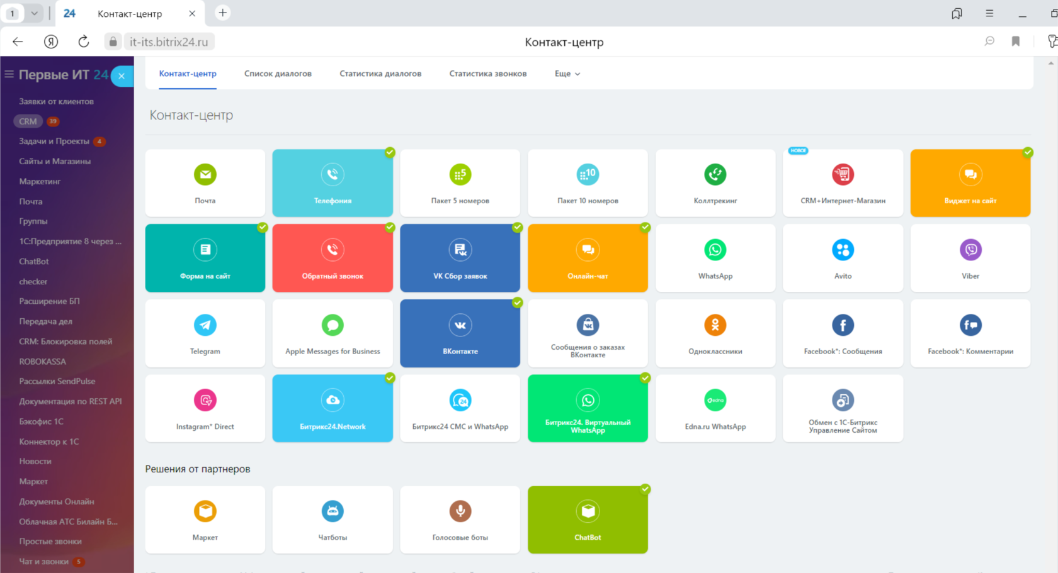This screenshot has width=1058, height=573.
Task: Open the Форма на сайт tile
Action: click(x=205, y=258)
